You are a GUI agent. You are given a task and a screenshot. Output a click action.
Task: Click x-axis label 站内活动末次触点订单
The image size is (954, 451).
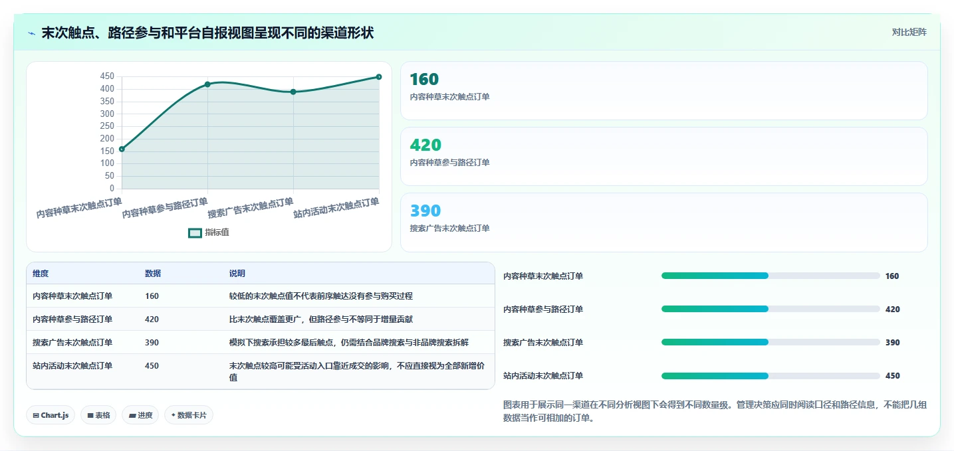tap(336, 208)
